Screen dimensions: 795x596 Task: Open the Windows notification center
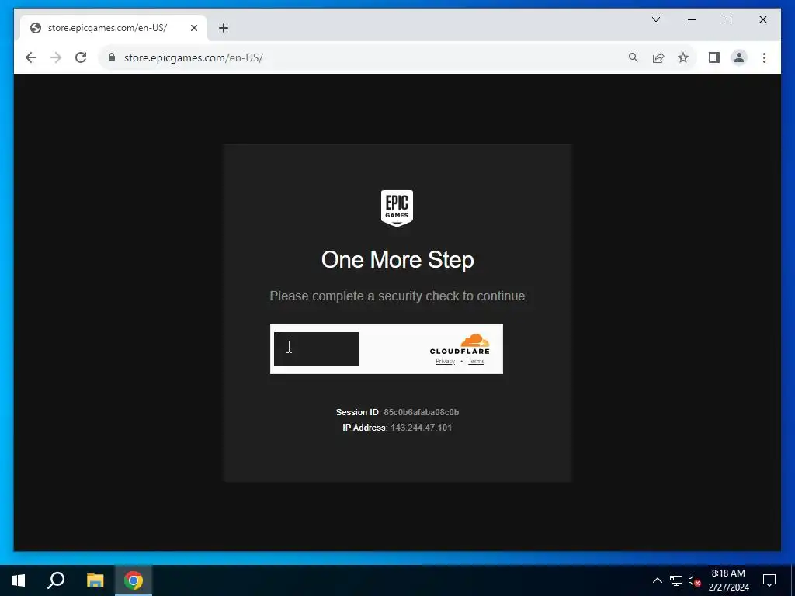coord(769,580)
